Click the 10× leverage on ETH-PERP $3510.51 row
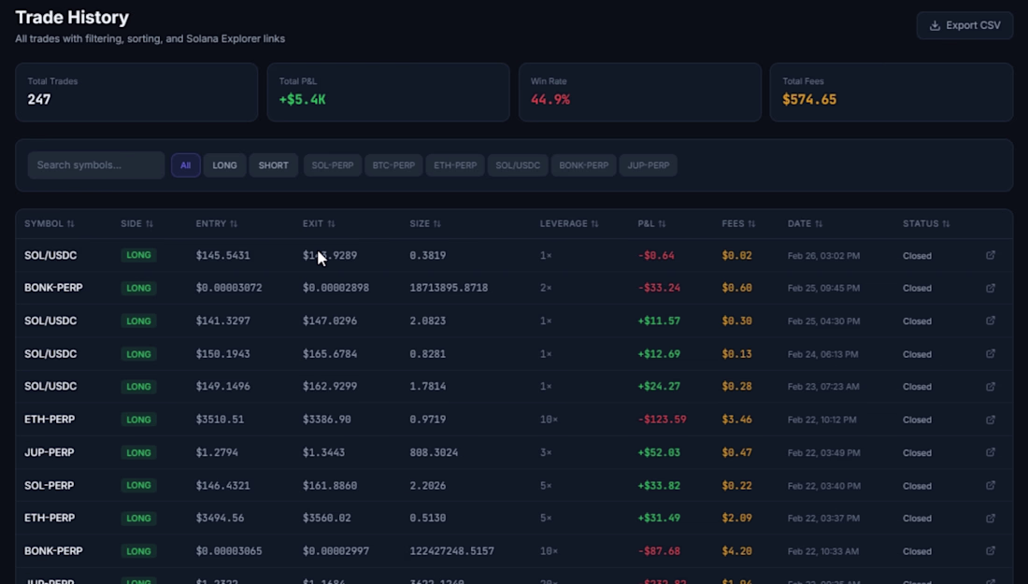Viewport: 1028px width, 584px height. tap(549, 420)
